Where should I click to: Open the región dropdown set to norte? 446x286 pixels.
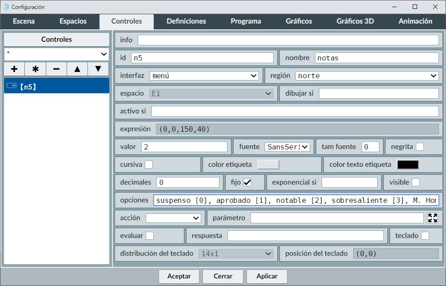[367, 76]
